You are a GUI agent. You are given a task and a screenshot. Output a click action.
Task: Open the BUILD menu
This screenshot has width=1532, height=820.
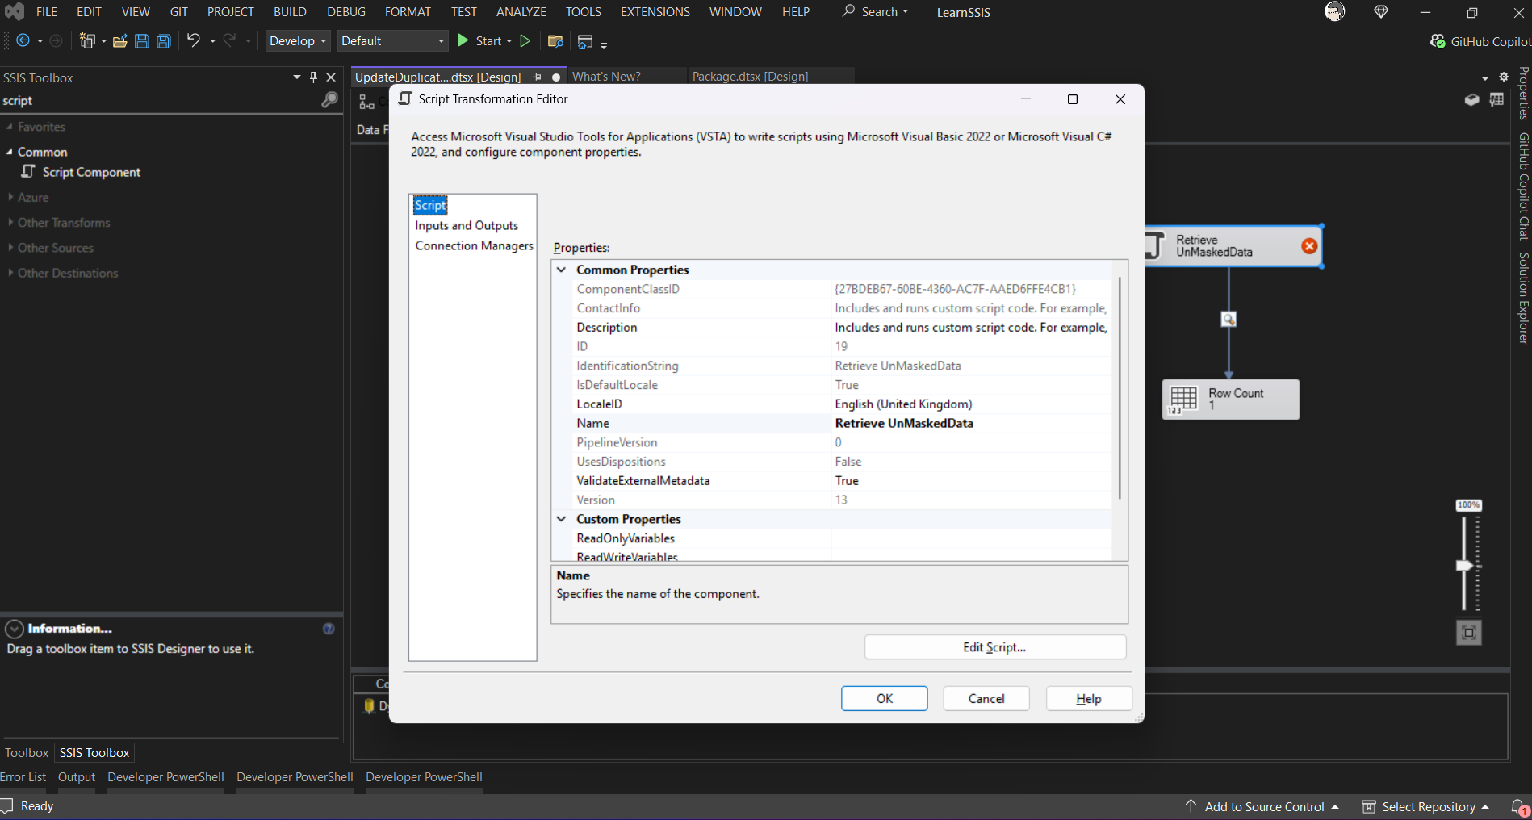click(290, 11)
